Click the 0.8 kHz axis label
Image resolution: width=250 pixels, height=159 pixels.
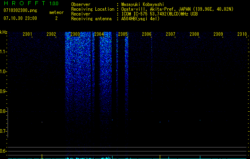(3, 111)
